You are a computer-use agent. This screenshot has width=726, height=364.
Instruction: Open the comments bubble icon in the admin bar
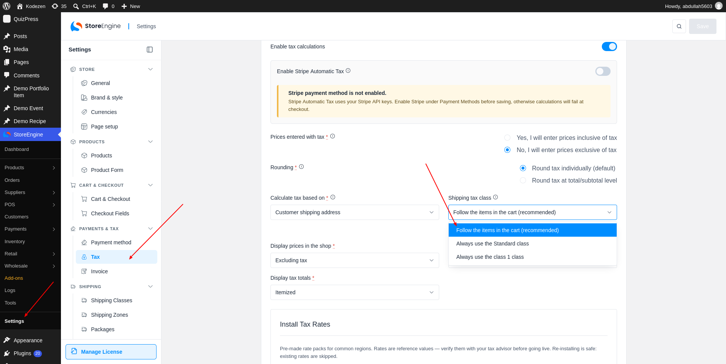tap(106, 6)
